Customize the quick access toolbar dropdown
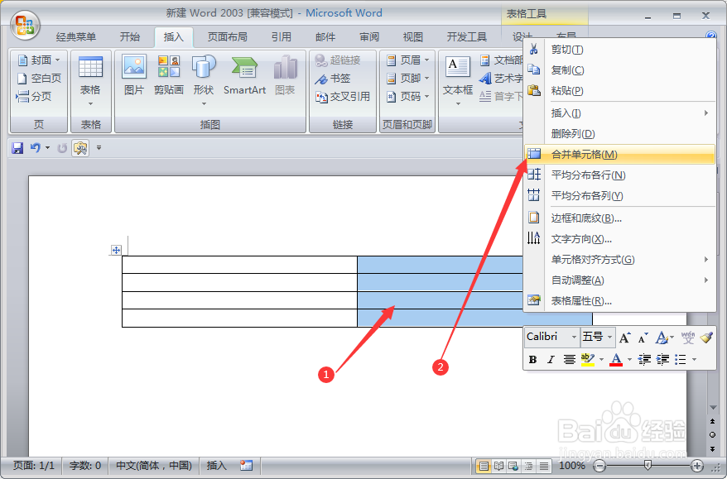Image resolution: width=727 pixels, height=479 pixels. (99, 148)
